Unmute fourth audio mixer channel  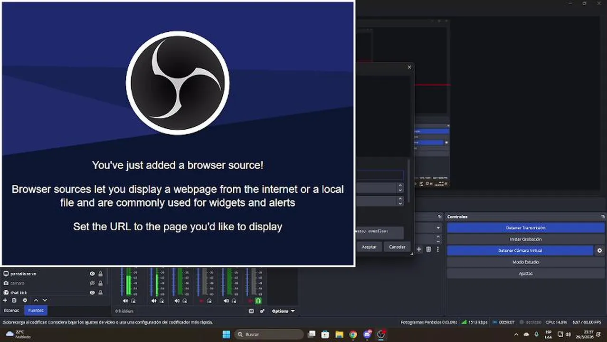201,301
